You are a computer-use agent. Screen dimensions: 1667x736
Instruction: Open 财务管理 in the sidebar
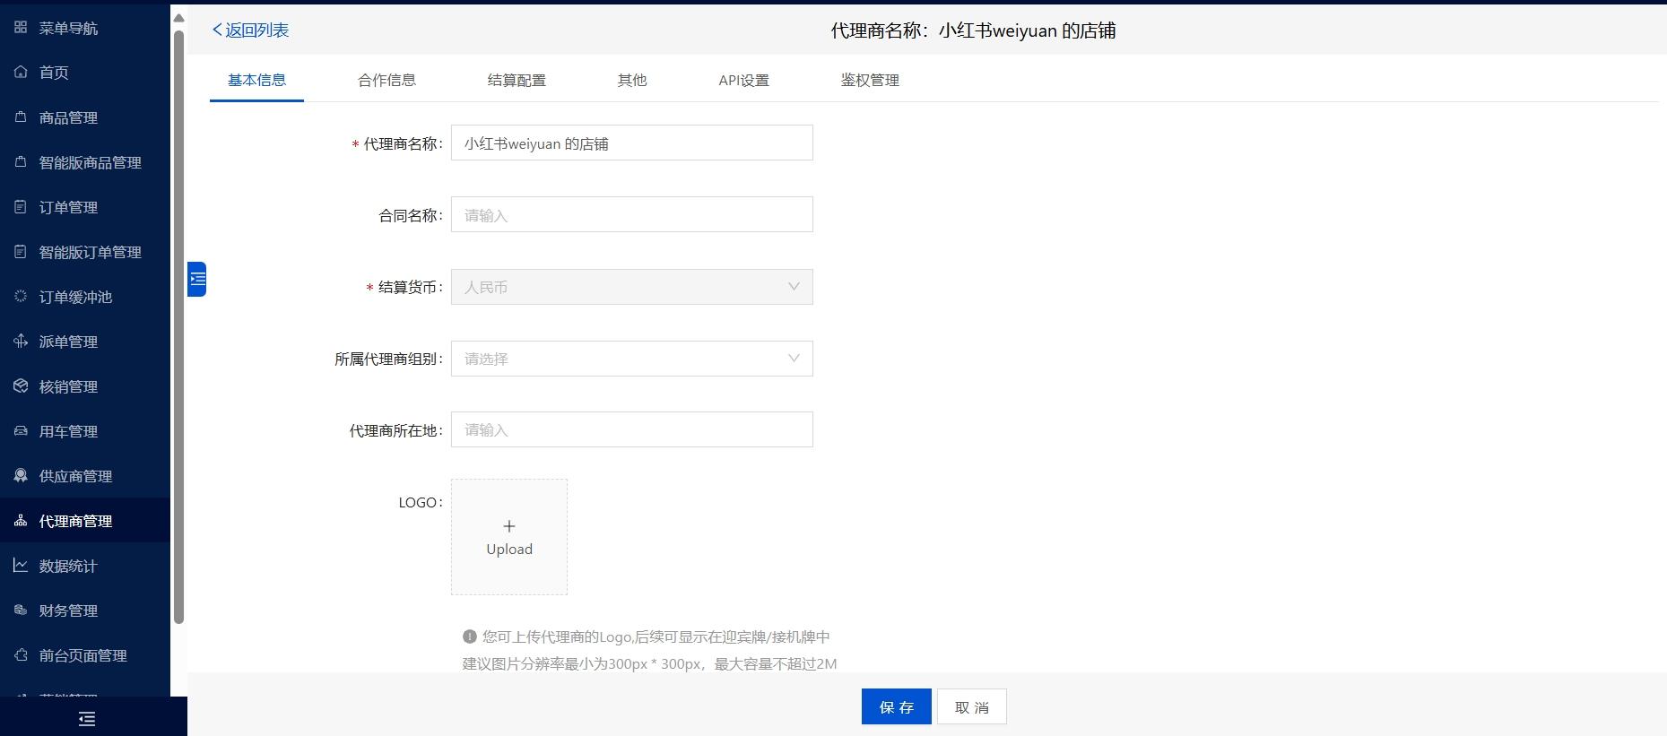tap(85, 610)
